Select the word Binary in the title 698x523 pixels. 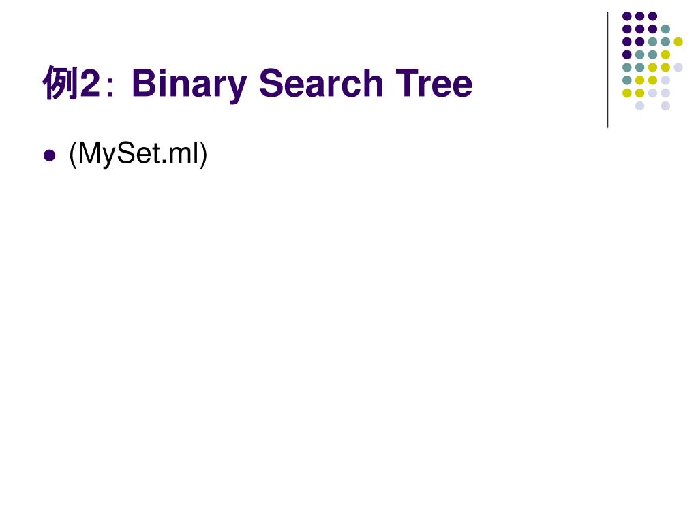189,84
